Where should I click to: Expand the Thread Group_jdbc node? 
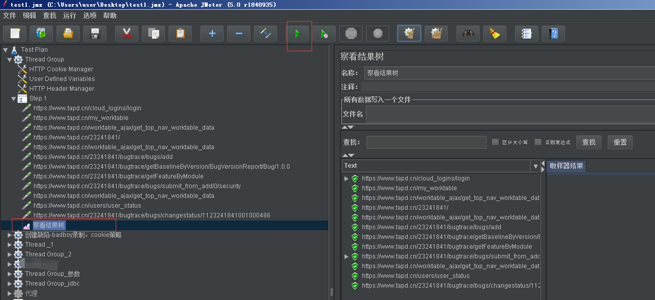click(9, 284)
